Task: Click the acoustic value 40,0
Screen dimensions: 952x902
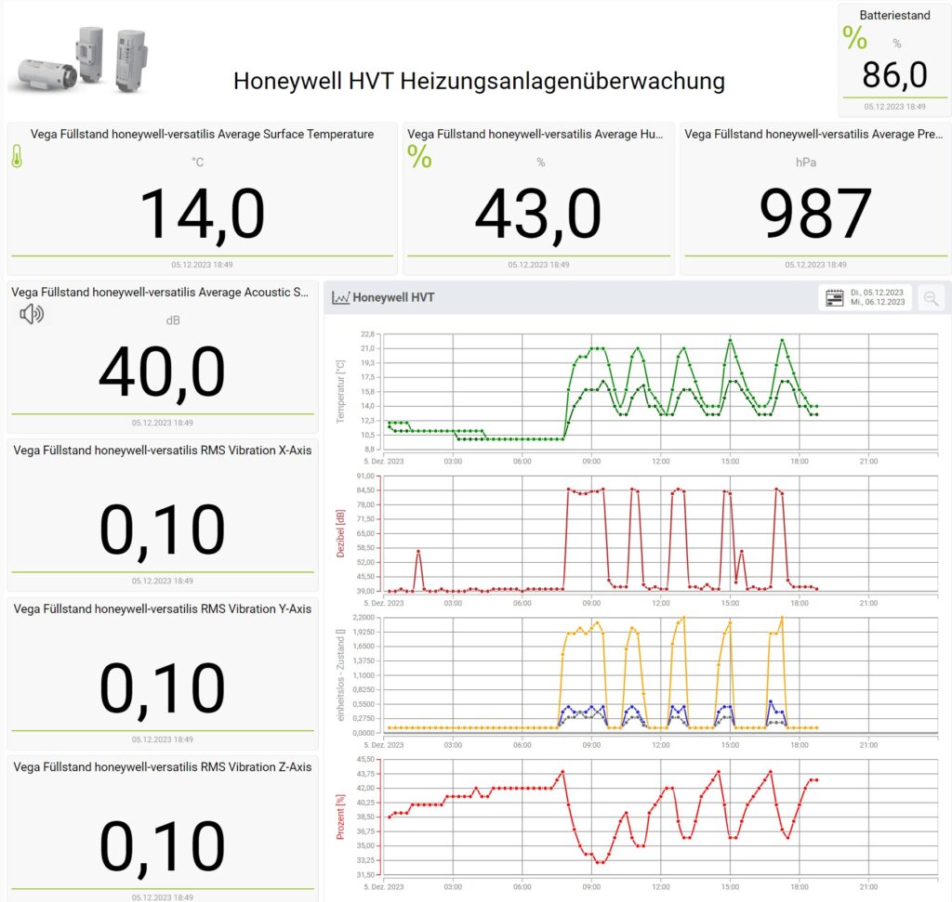Action: click(x=162, y=373)
